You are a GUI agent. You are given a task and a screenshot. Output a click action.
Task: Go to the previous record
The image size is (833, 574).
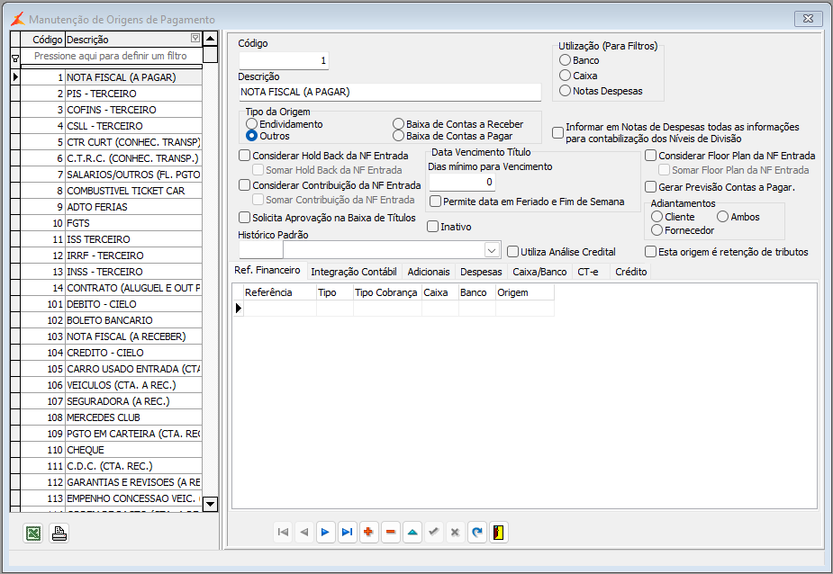303,532
